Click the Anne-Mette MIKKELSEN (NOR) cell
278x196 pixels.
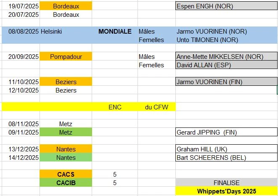click(x=226, y=56)
